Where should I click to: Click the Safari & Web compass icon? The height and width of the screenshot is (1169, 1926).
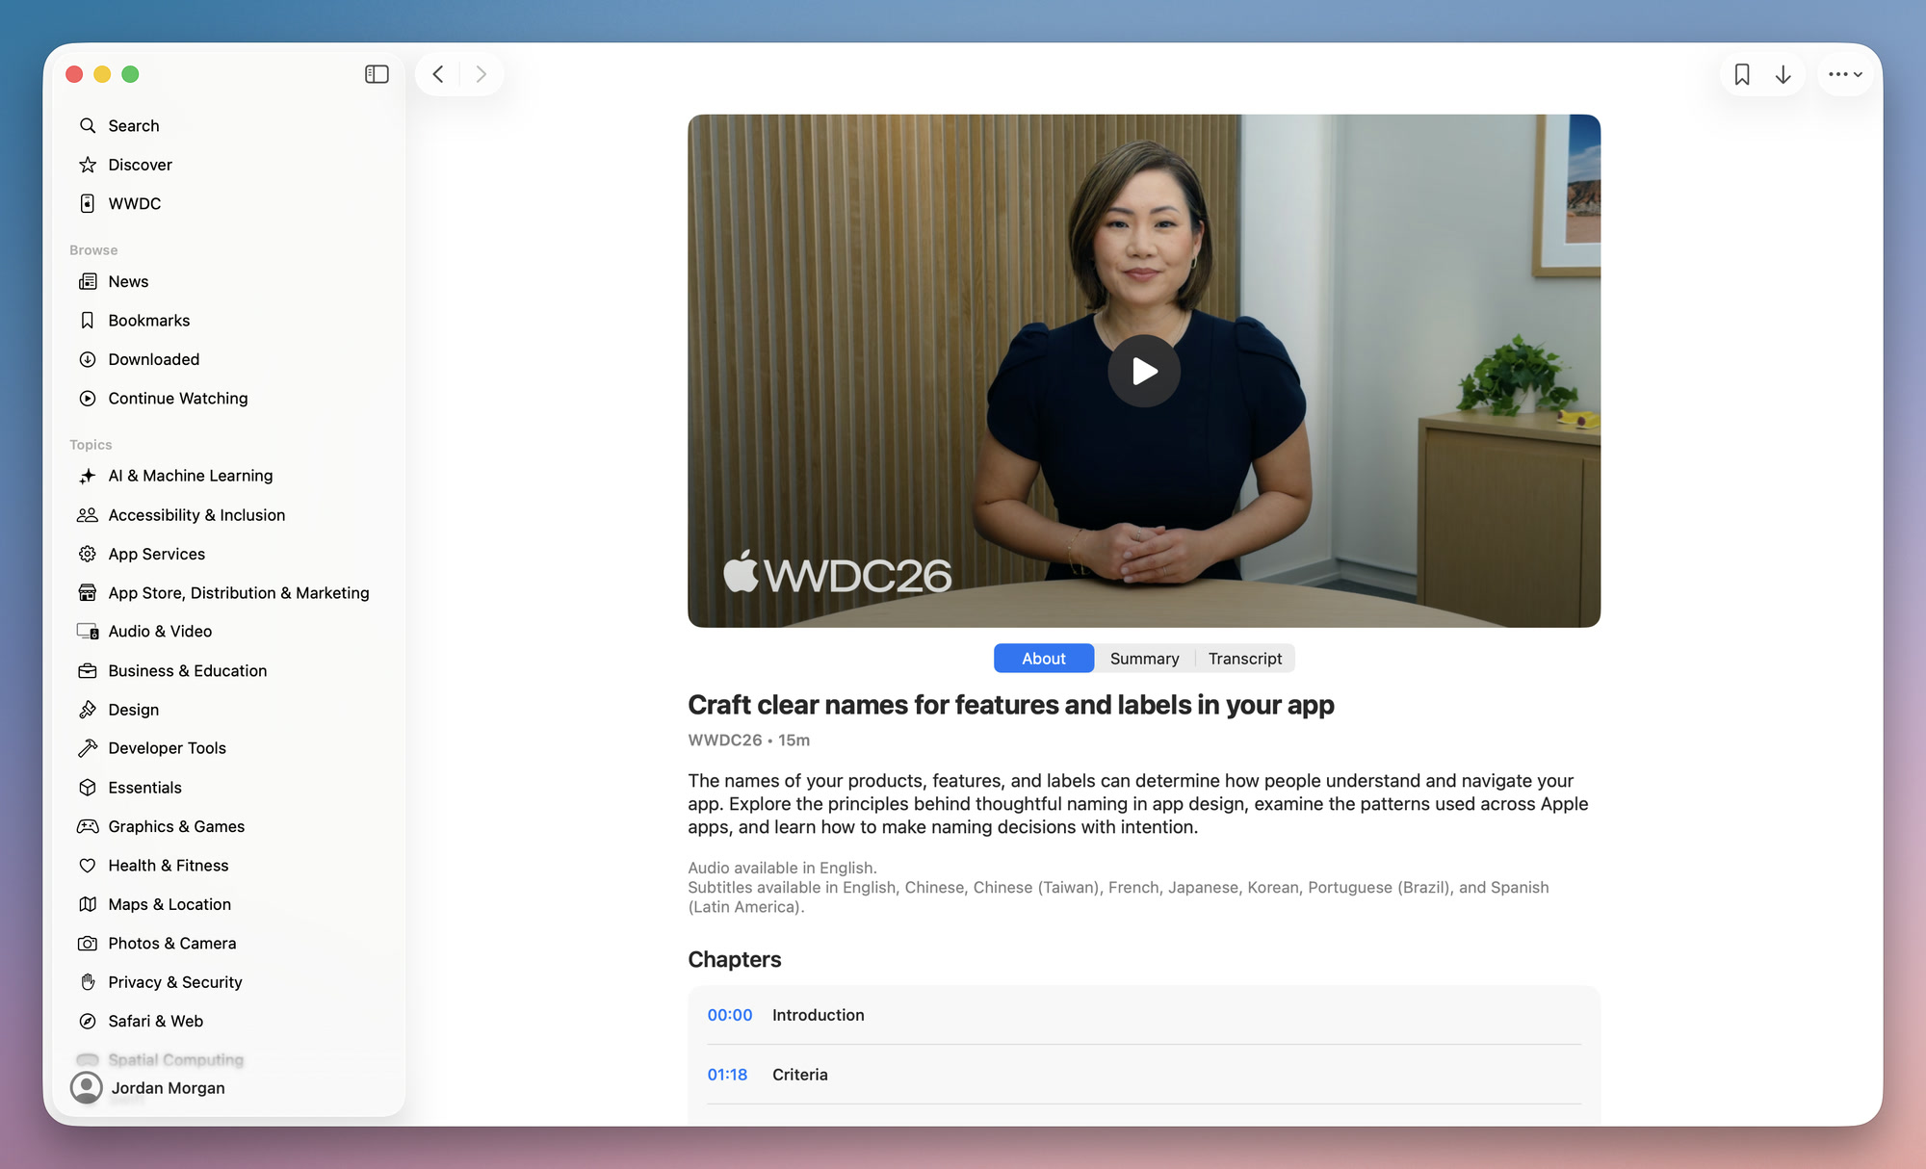point(88,1021)
